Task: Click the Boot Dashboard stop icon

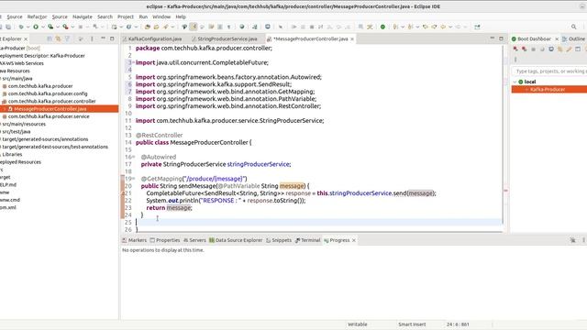Action: pos(533,49)
